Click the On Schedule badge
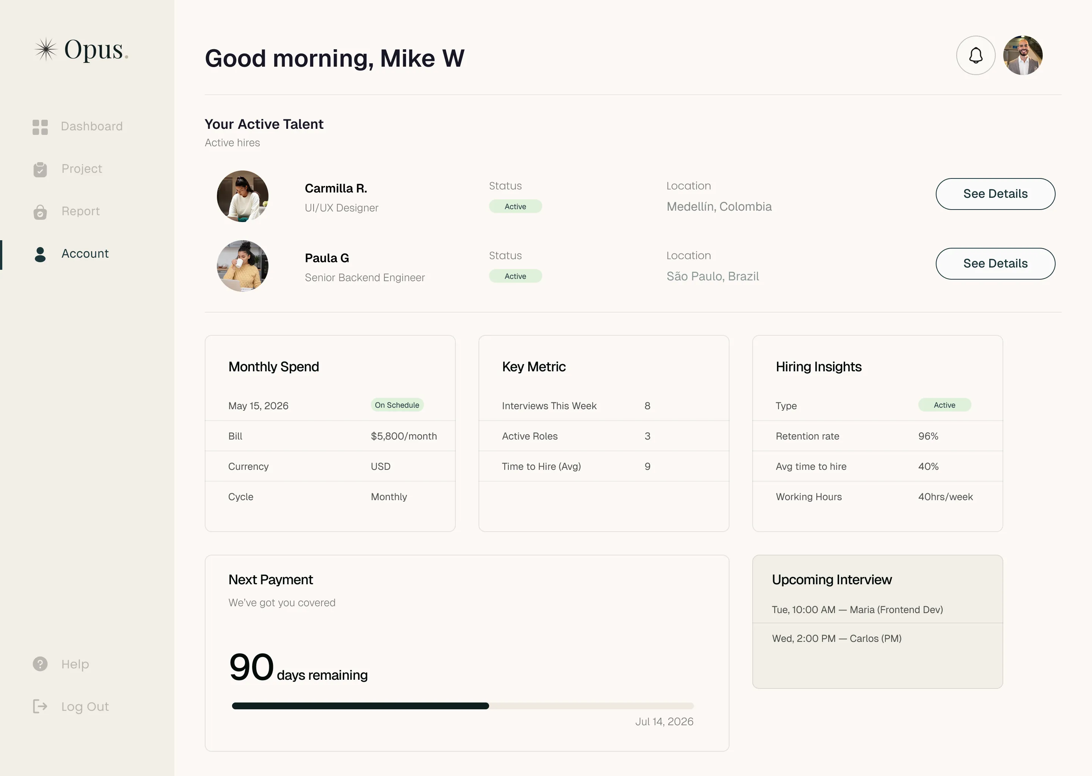 (x=397, y=405)
